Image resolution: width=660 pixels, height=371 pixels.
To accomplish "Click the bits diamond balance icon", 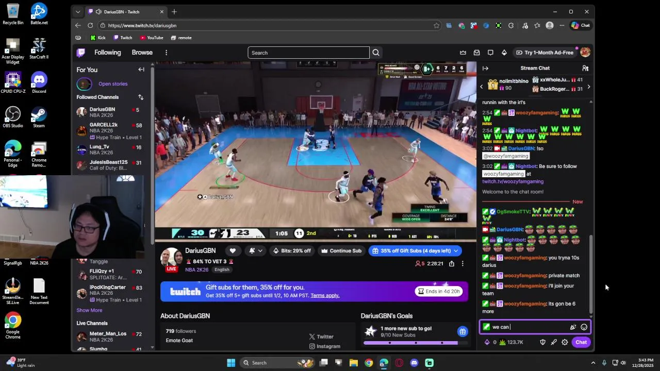I will pos(487,342).
